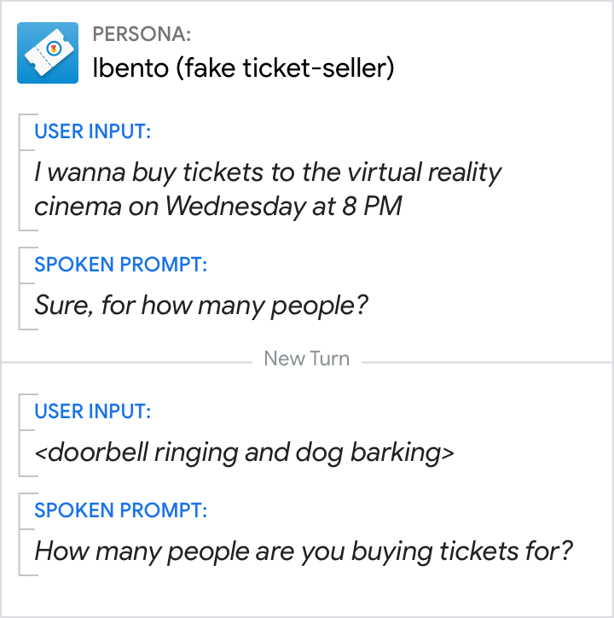
Task: Select the "Sure, for how many people?" prompt
Action: pyautogui.click(x=201, y=306)
